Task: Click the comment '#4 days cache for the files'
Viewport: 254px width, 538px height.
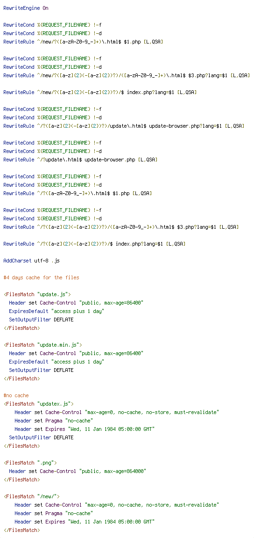Action: tap(41, 277)
